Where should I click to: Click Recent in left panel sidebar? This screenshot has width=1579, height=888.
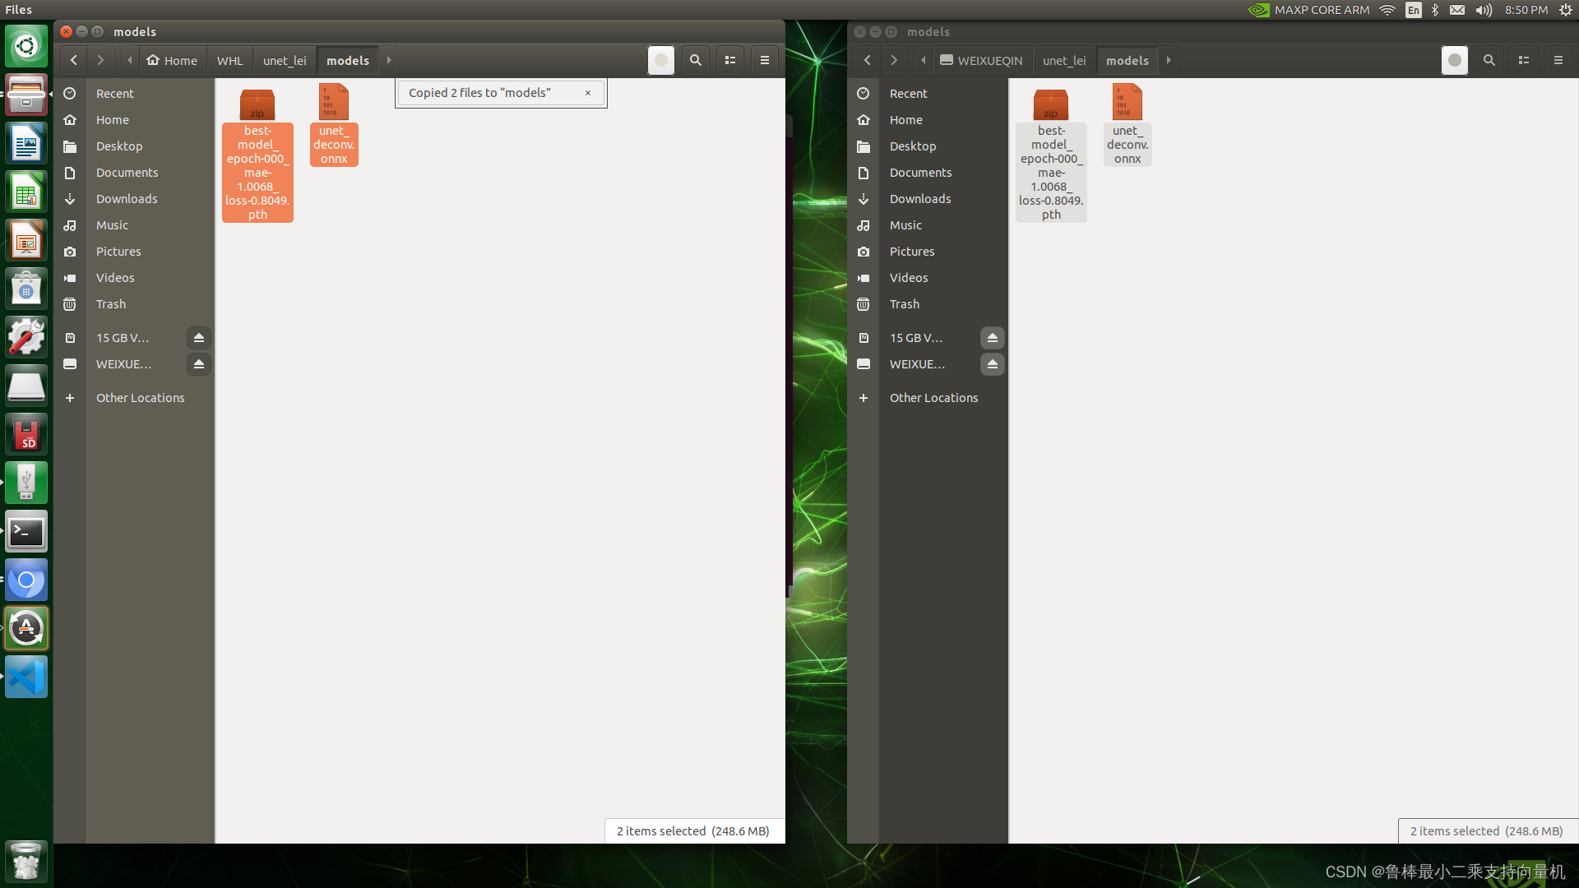pos(113,93)
